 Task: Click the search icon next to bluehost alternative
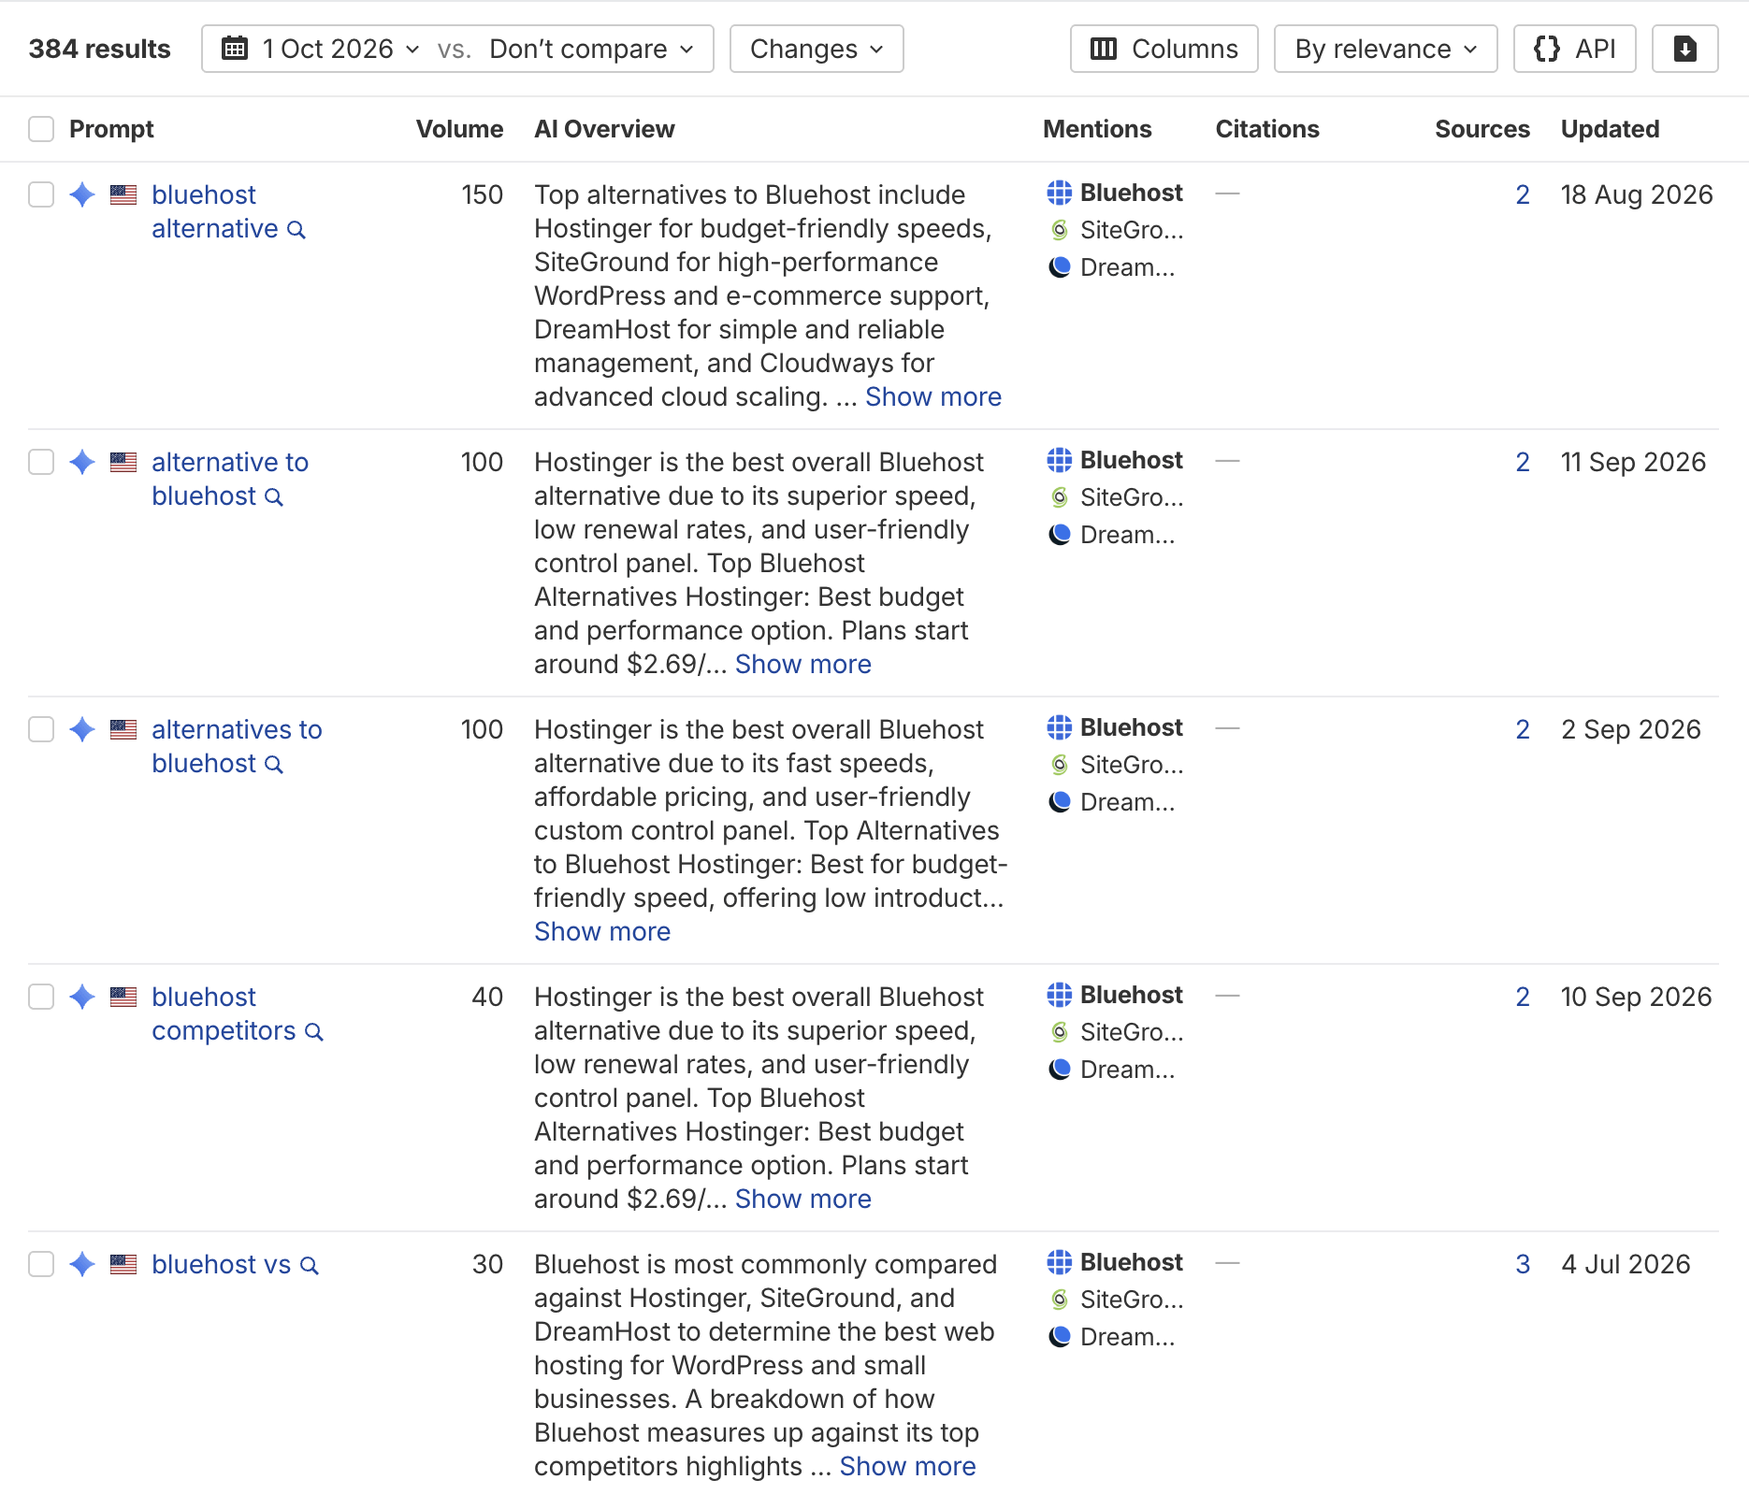pyautogui.click(x=296, y=230)
